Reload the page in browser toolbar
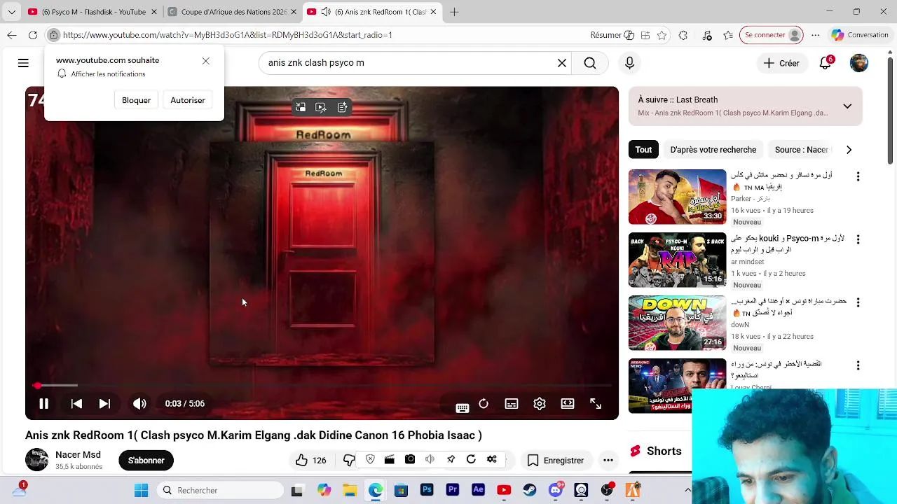The height and width of the screenshot is (504, 897). click(33, 35)
